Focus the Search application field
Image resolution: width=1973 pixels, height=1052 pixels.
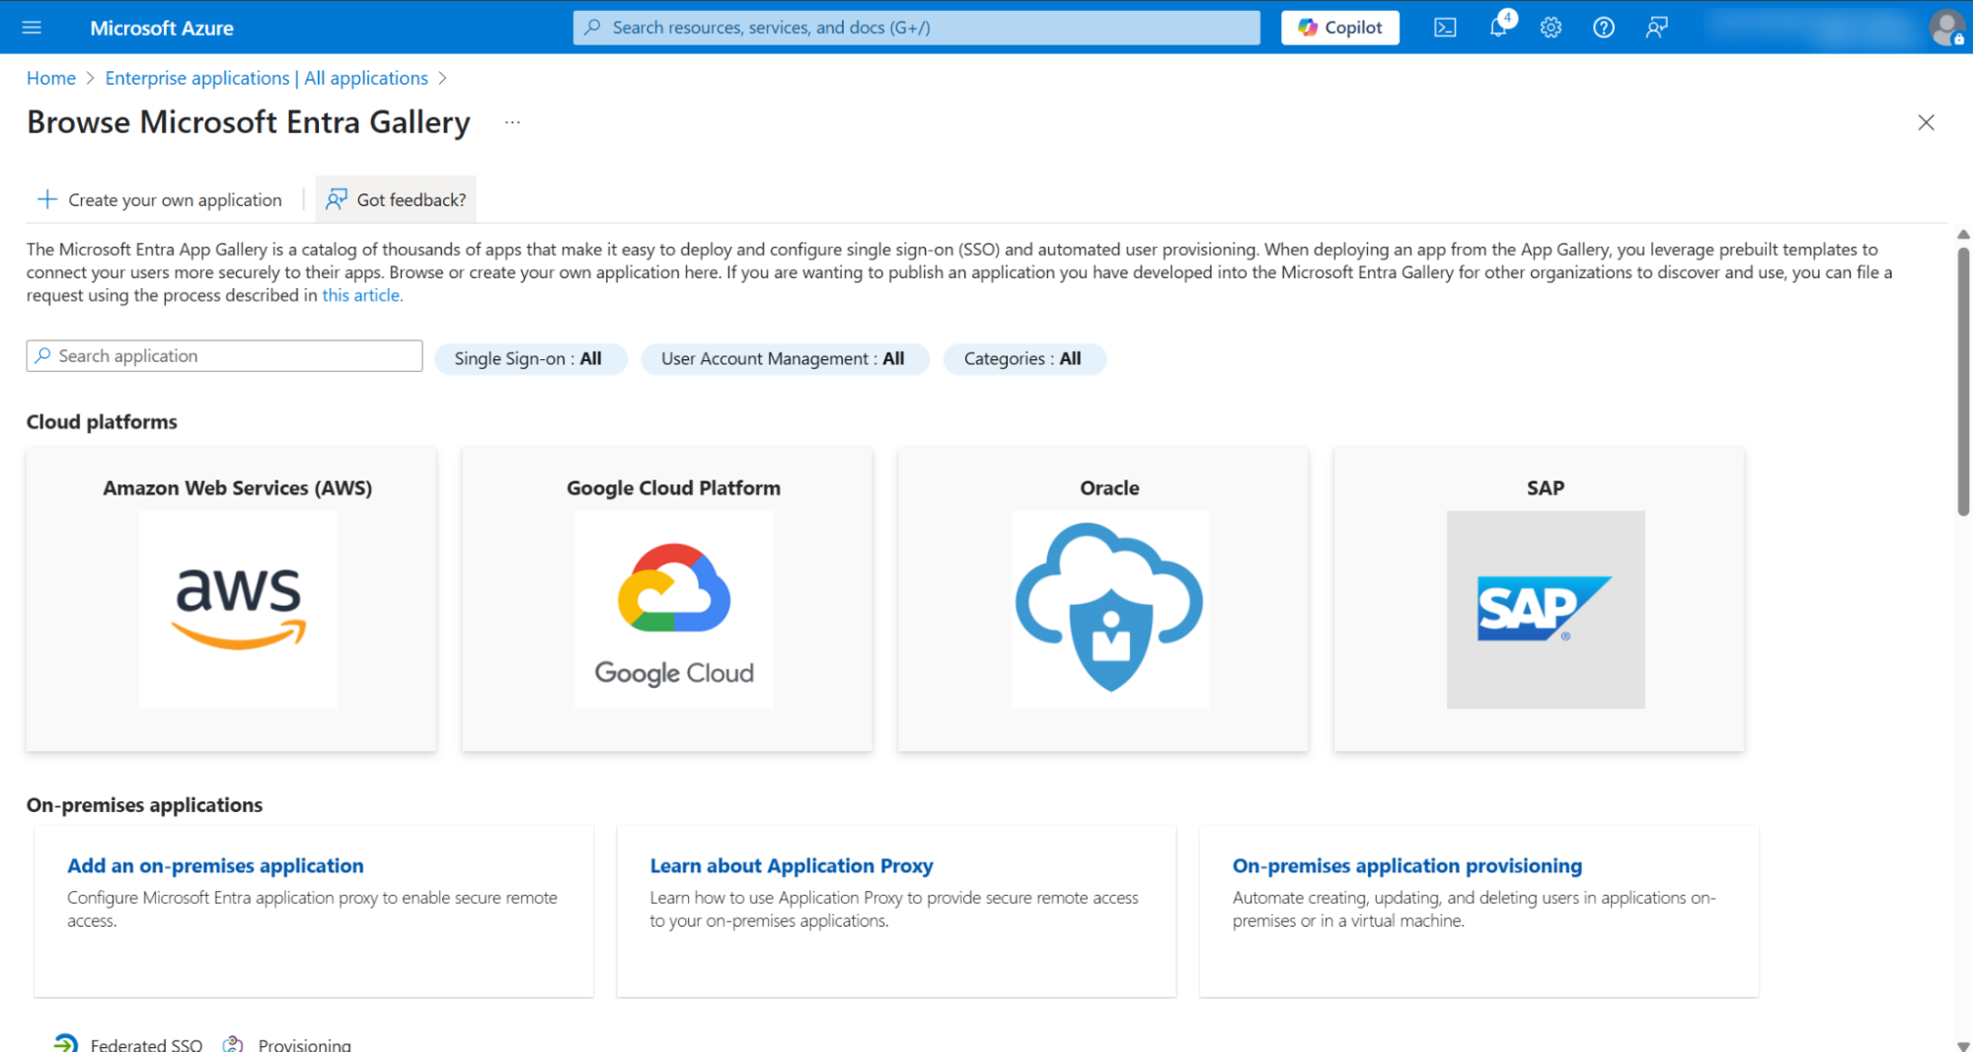click(x=225, y=356)
